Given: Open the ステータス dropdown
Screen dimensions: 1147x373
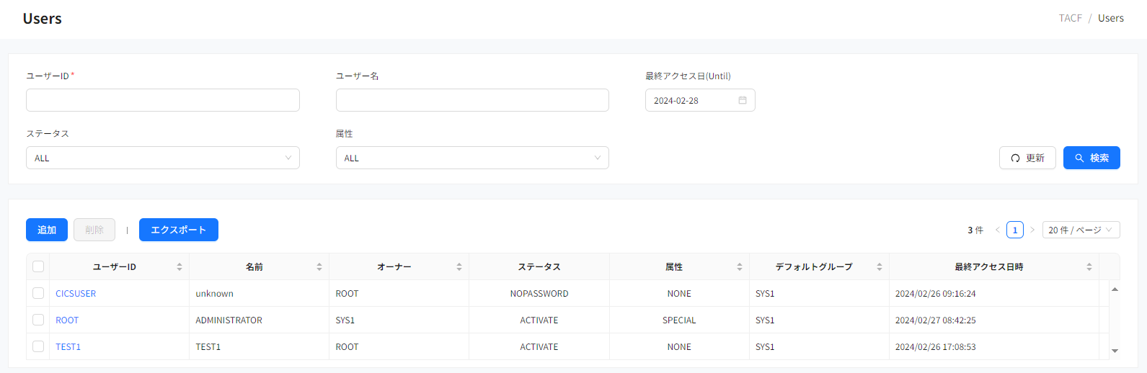Looking at the screenshot, I should pos(162,158).
